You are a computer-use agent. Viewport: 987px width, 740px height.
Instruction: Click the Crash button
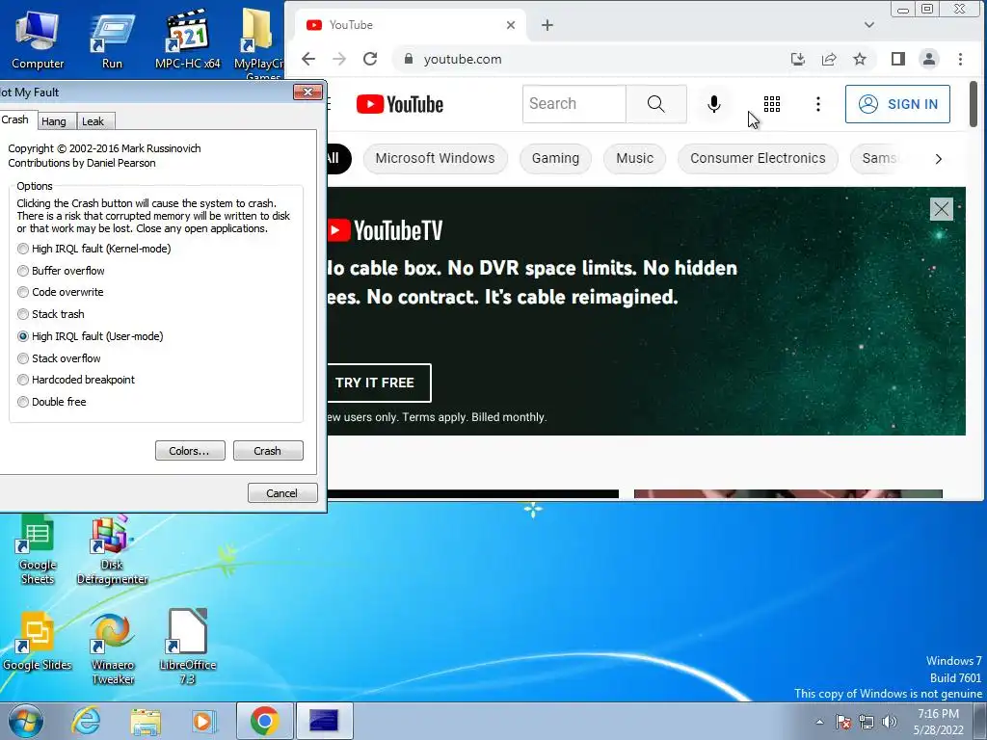[268, 451]
